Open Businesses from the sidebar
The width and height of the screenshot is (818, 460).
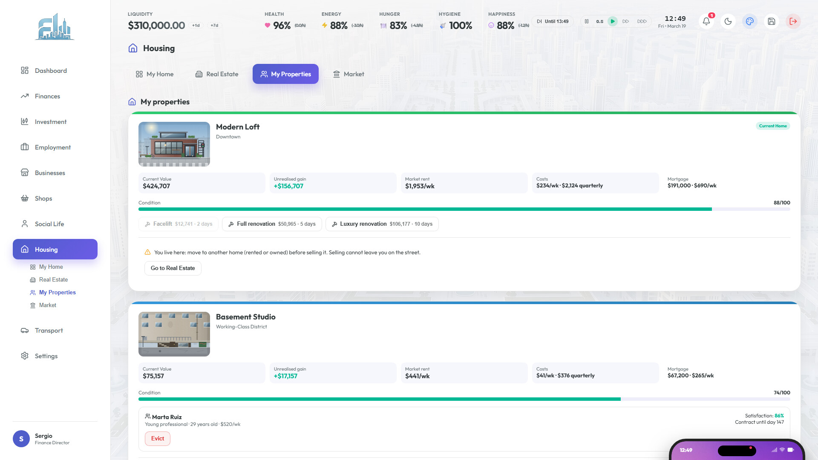click(x=55, y=173)
